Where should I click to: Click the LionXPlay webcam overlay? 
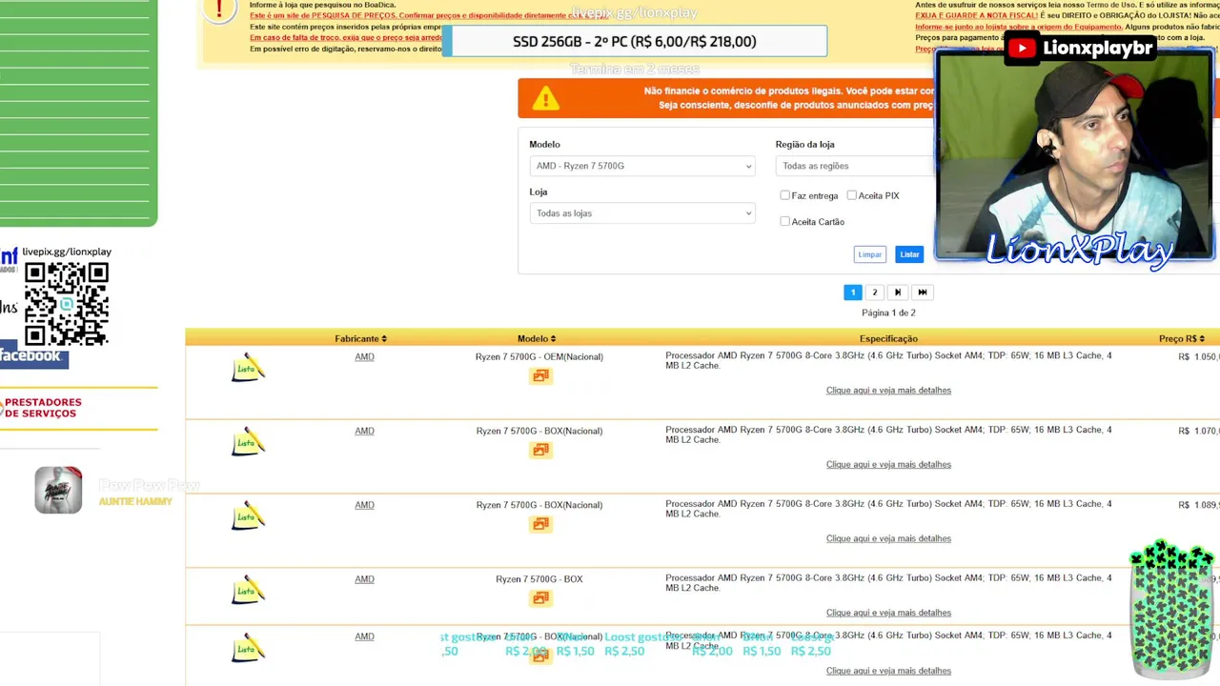[x=1074, y=155]
